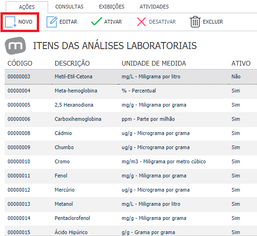Select row with code 00000012 Mercúrio
The width and height of the screenshot is (257, 236).
(x=131, y=190)
